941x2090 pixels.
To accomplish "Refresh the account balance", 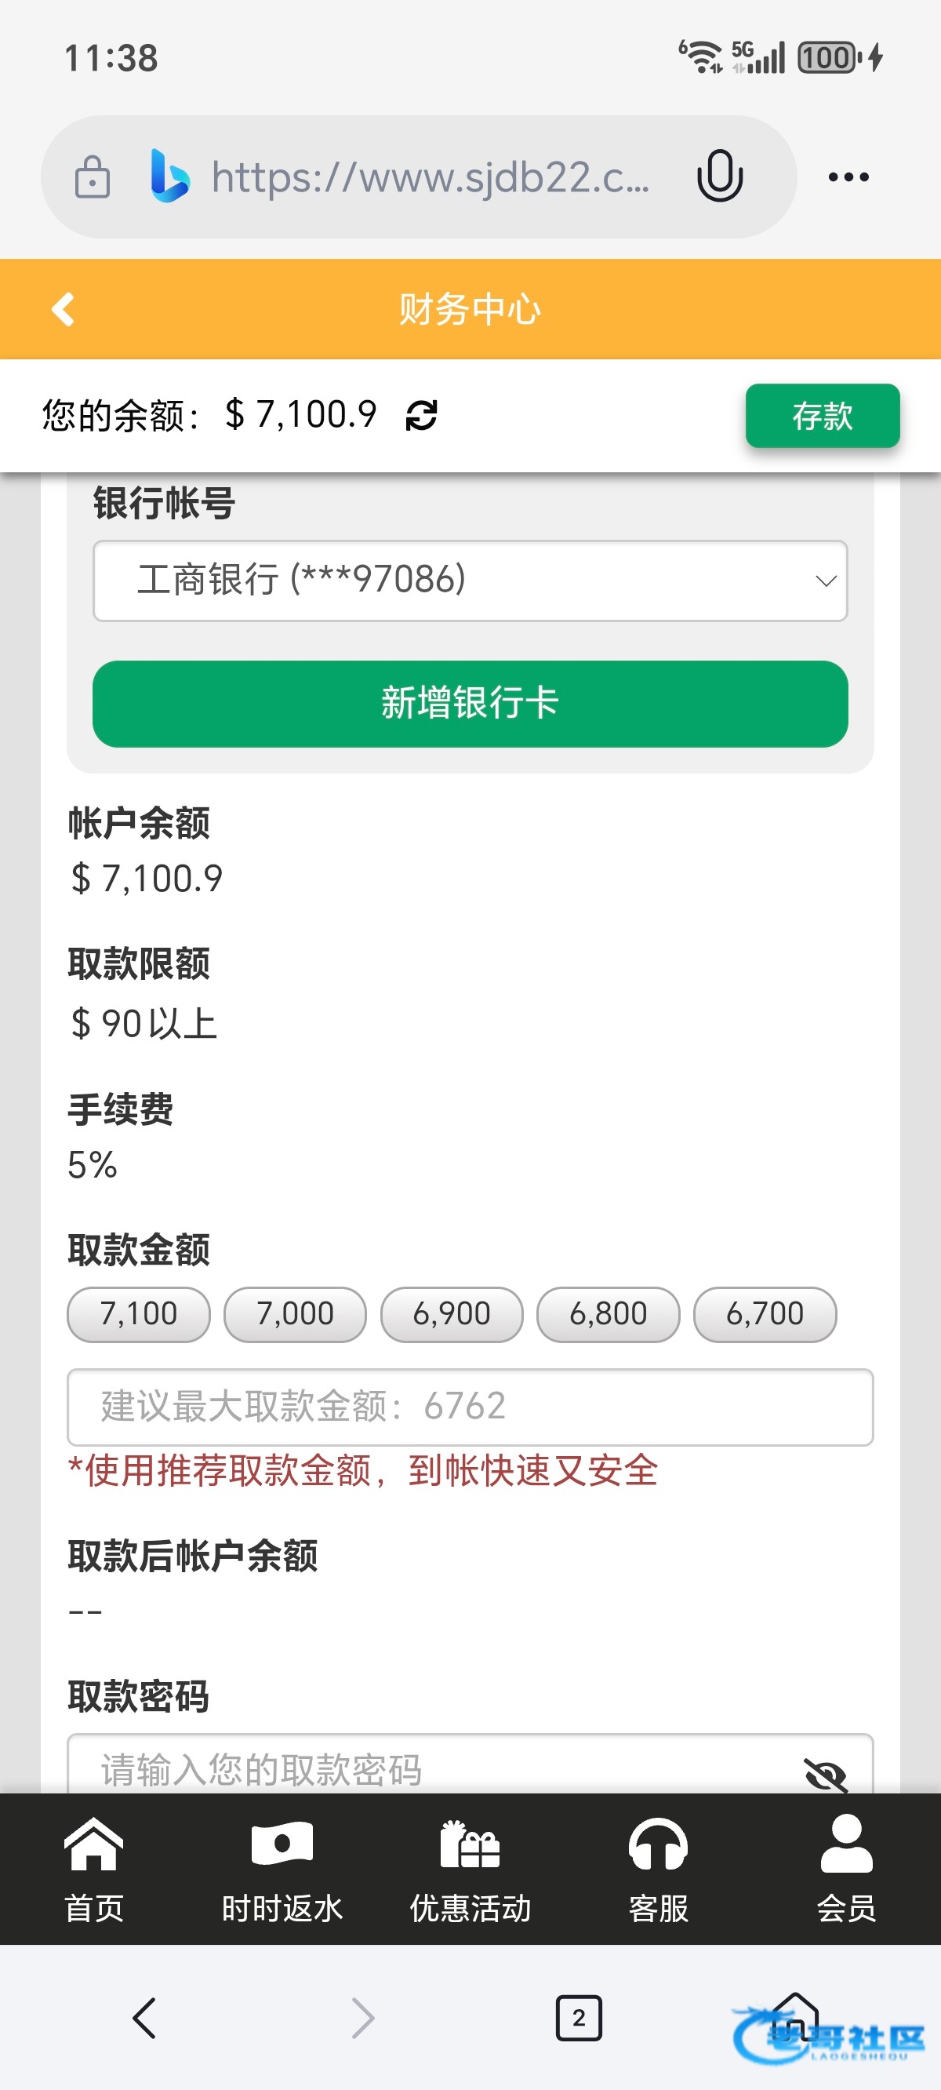I will (x=421, y=415).
